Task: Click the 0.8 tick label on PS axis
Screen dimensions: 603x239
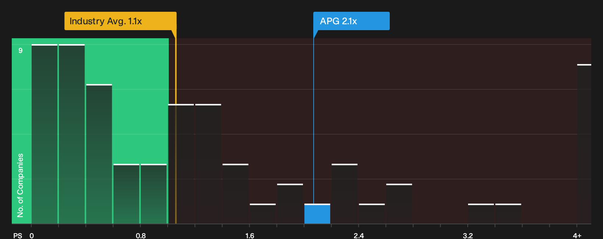Action: coord(140,235)
